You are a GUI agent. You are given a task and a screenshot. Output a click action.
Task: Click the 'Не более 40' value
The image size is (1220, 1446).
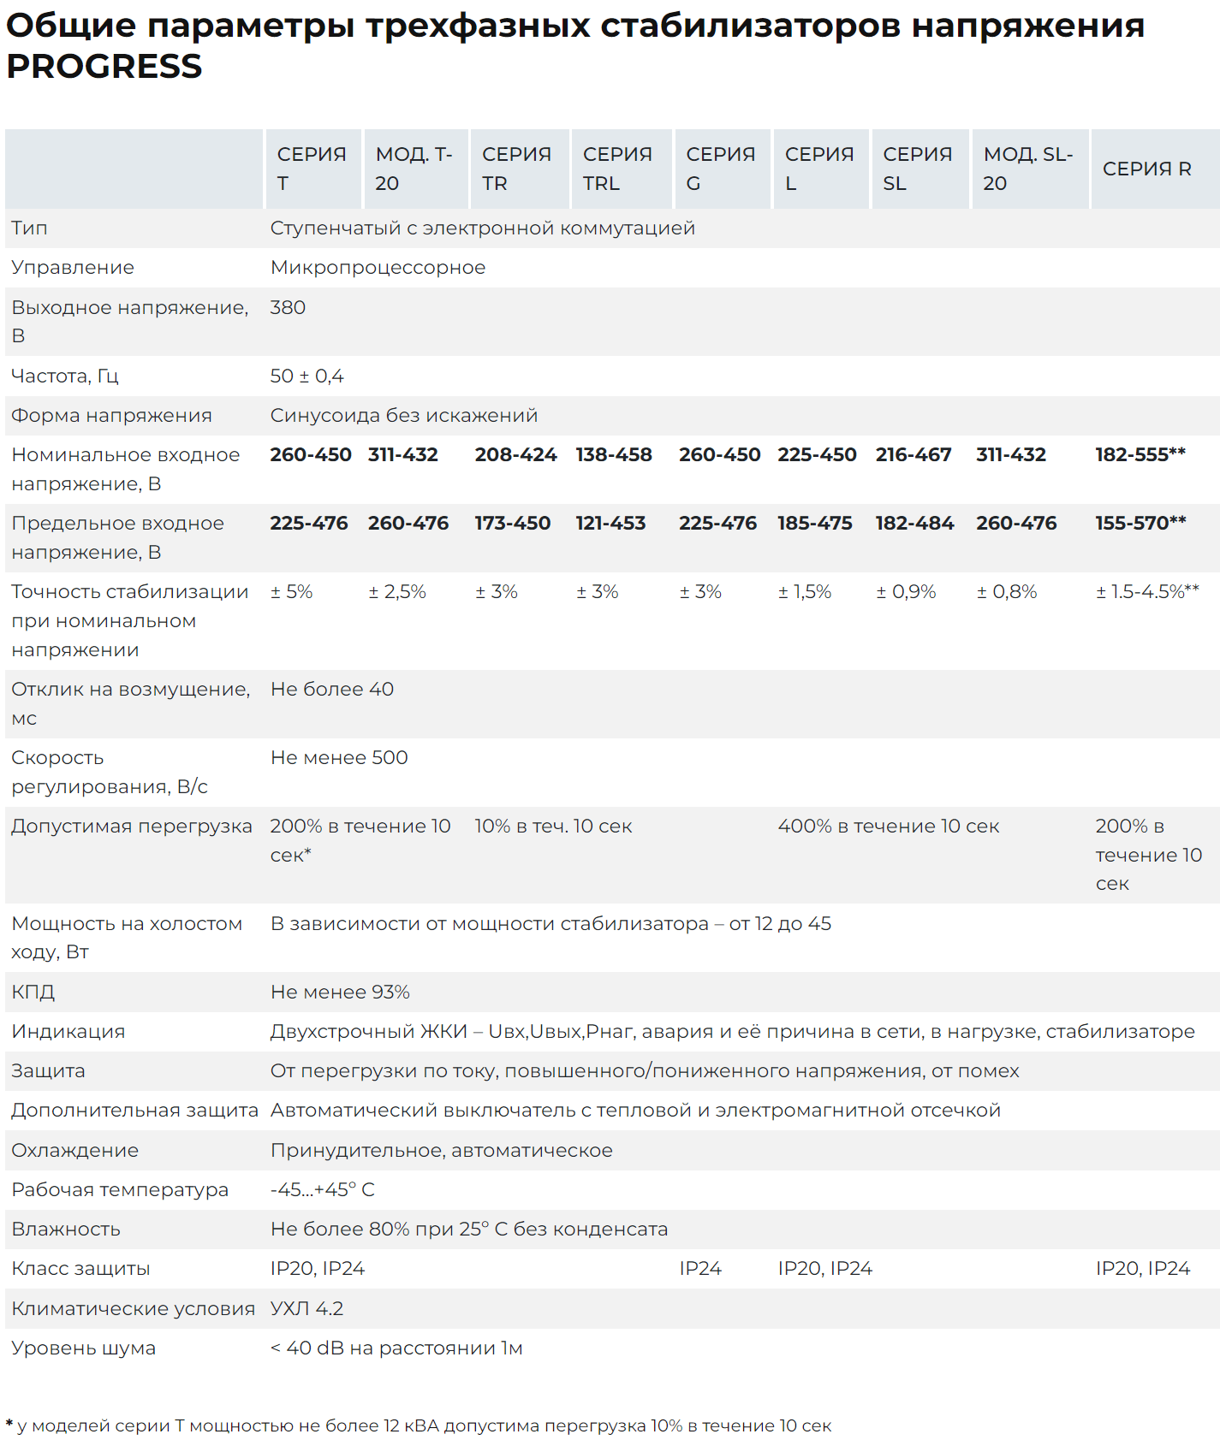pyautogui.click(x=332, y=690)
